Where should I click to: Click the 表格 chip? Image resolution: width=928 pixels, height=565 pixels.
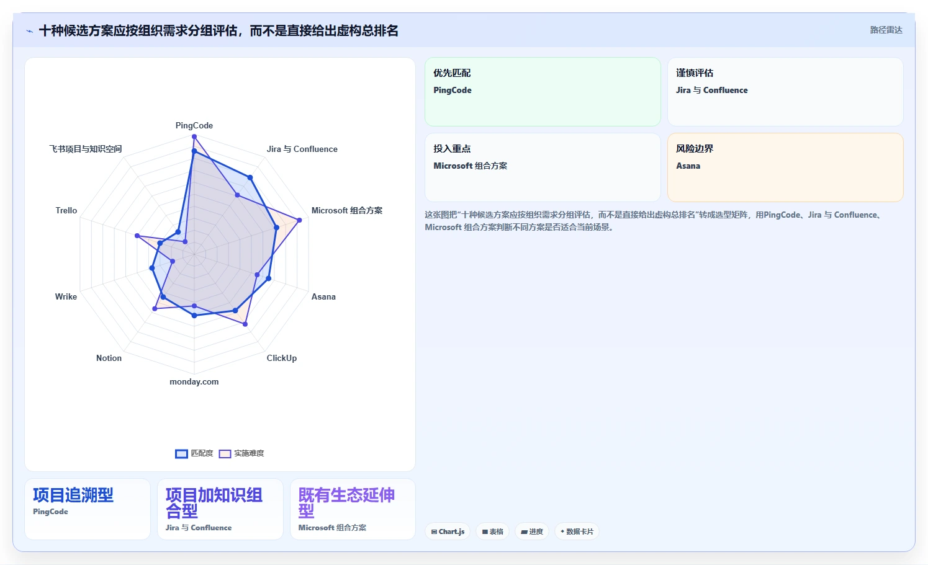click(x=493, y=532)
